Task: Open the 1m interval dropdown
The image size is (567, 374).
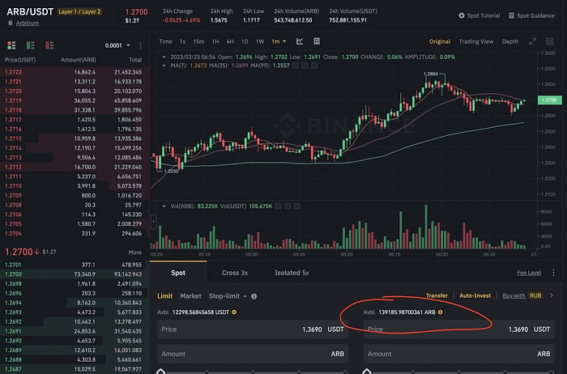Action: (279, 41)
